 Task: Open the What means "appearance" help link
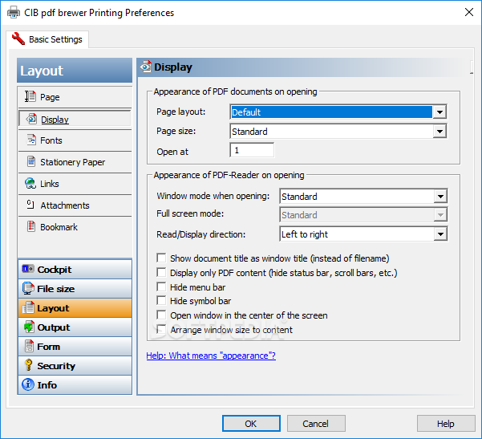(211, 356)
